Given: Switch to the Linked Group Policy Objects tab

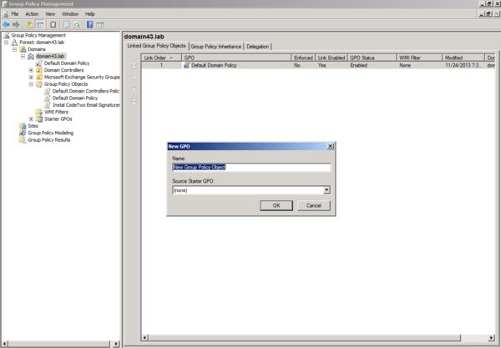Looking at the screenshot, I should pos(156,46).
